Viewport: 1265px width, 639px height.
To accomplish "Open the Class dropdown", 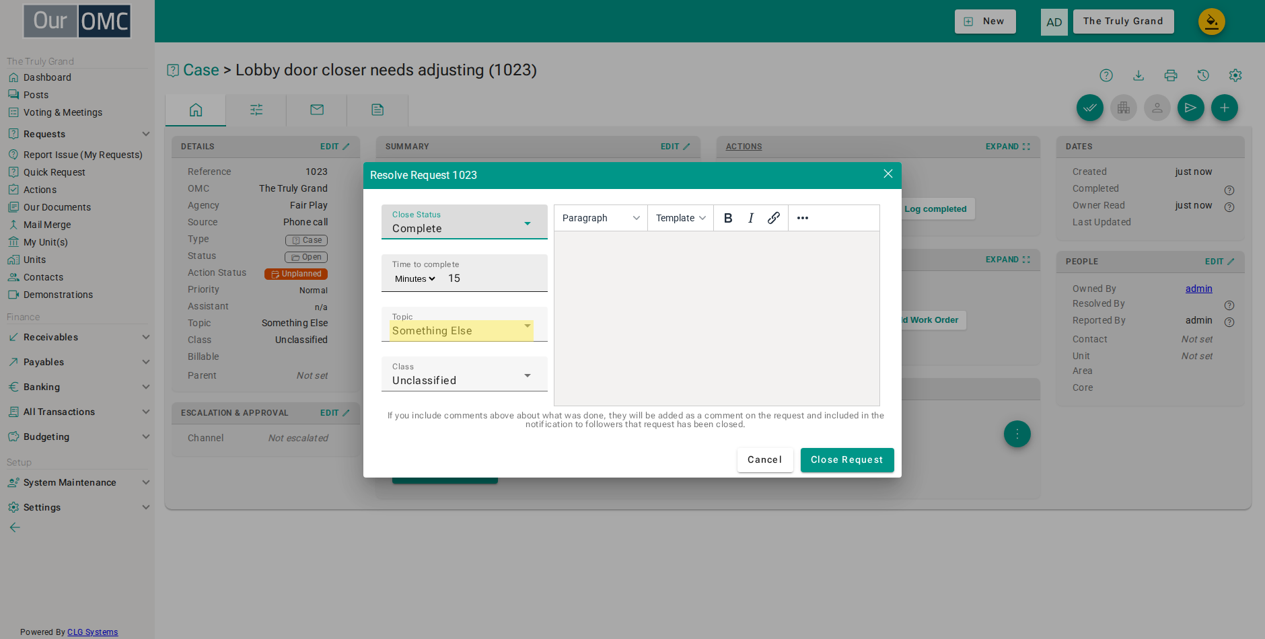I will pos(464,374).
